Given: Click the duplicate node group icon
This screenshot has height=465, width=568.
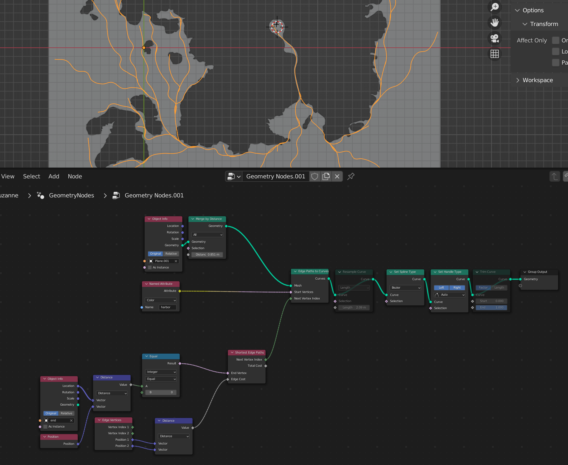Looking at the screenshot, I should [x=326, y=176].
